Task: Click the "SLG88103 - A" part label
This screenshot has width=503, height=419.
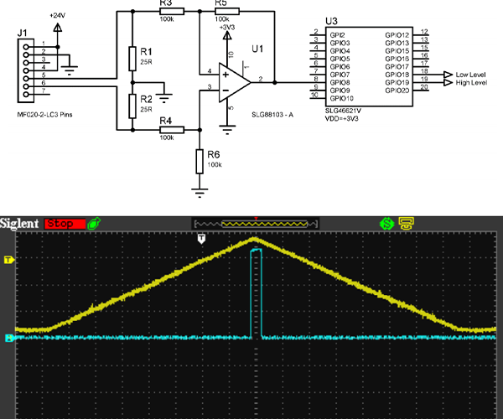Action: (x=272, y=115)
